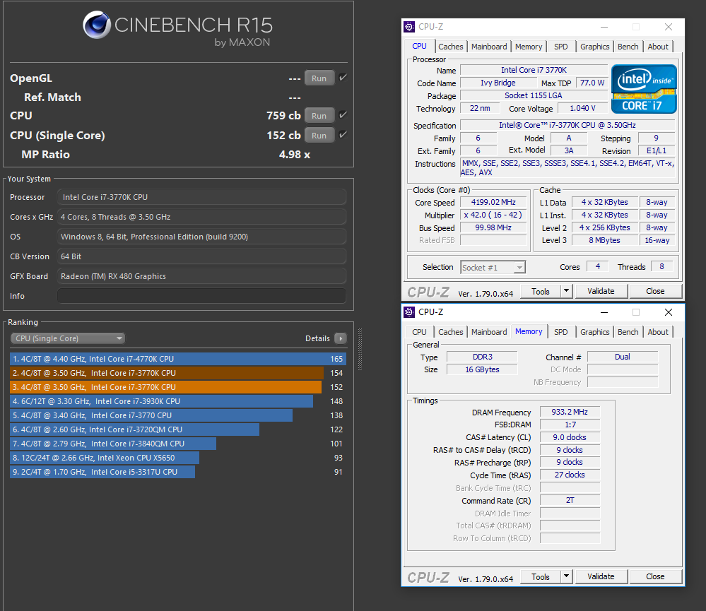The image size is (706, 611).
Task: Select ranking row 7 i7-3840QM CPU
Action: [x=178, y=444]
